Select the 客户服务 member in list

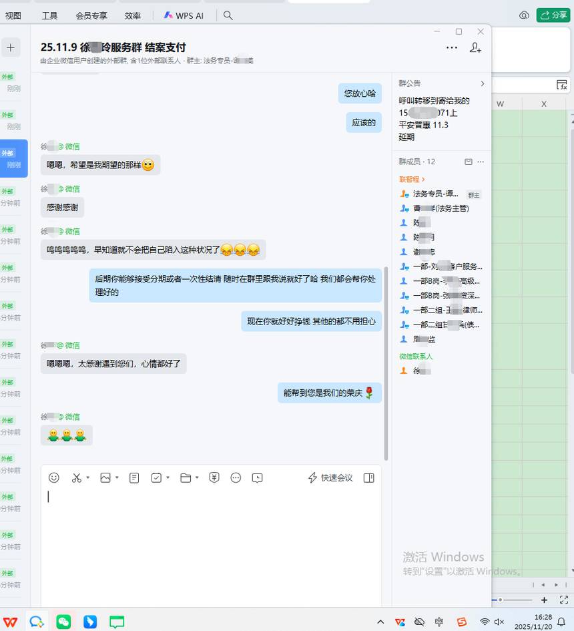coord(441,266)
